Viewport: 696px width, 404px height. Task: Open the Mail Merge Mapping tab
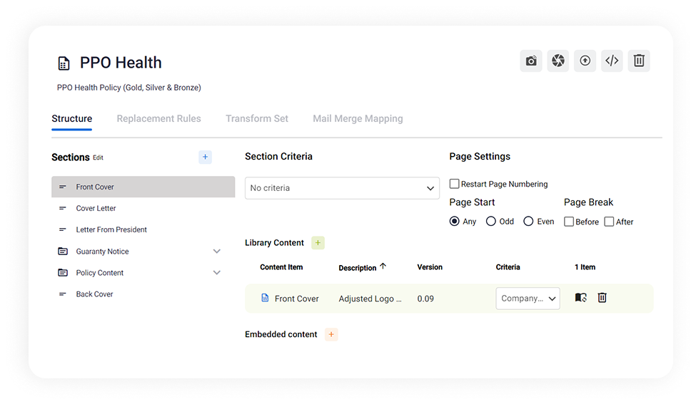click(358, 119)
